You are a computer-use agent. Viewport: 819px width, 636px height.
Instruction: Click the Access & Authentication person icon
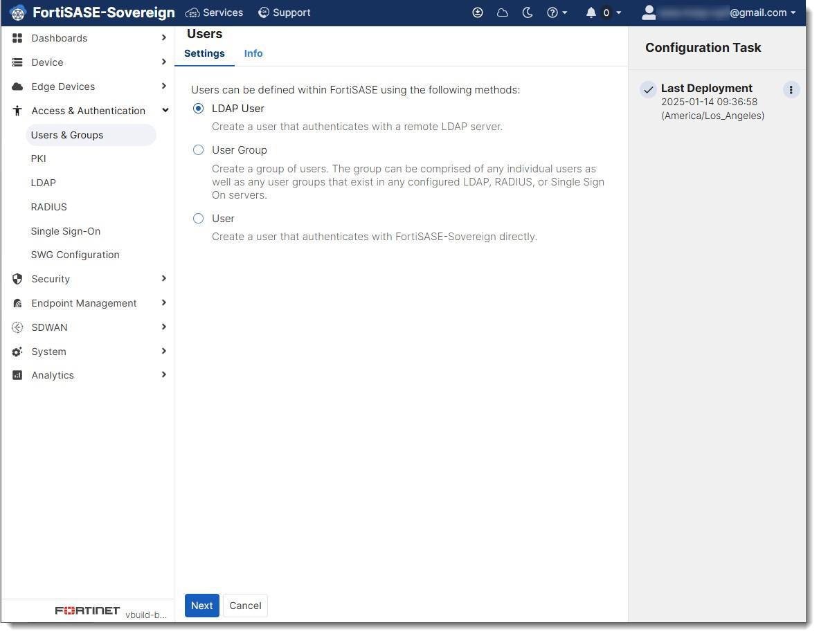click(17, 111)
